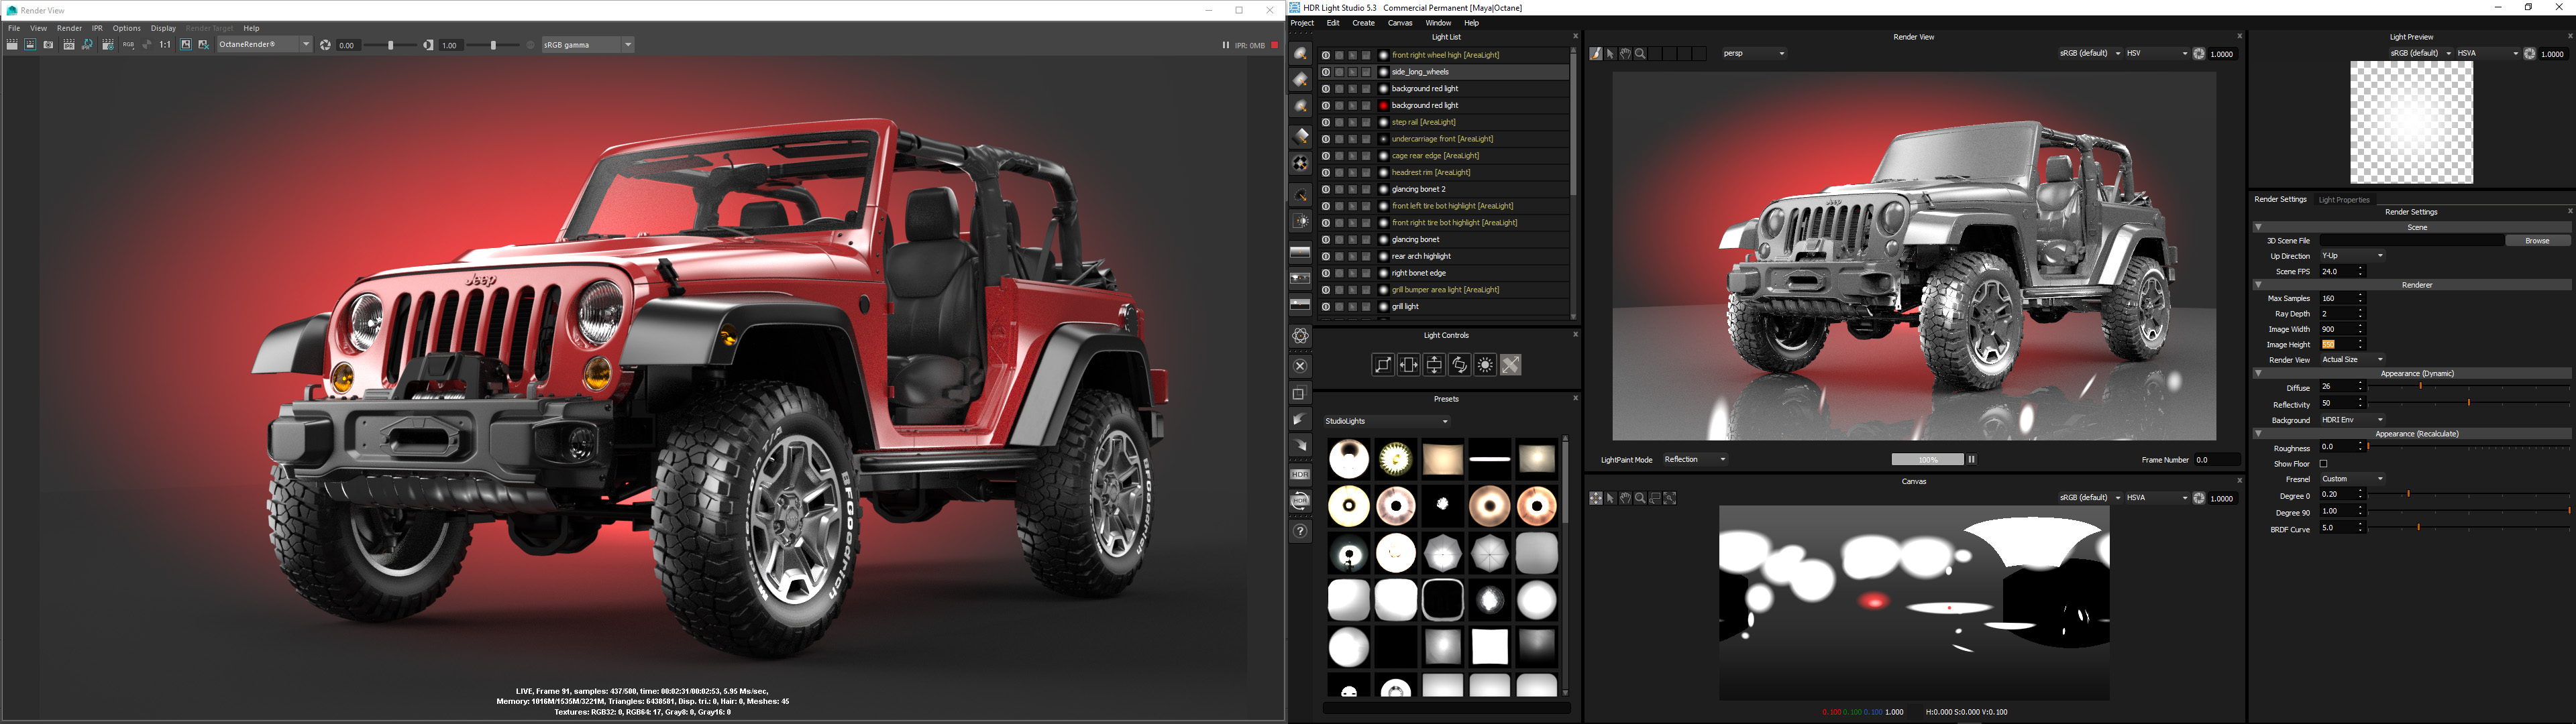Click the rotation light control icon
The image size is (2576, 724).
[1460, 365]
